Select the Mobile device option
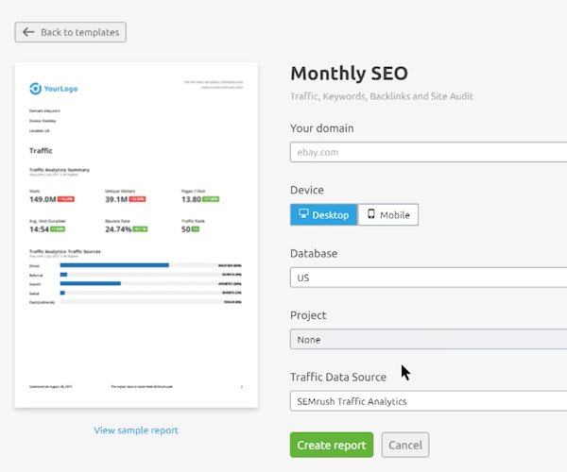The width and height of the screenshot is (567, 472). point(387,215)
